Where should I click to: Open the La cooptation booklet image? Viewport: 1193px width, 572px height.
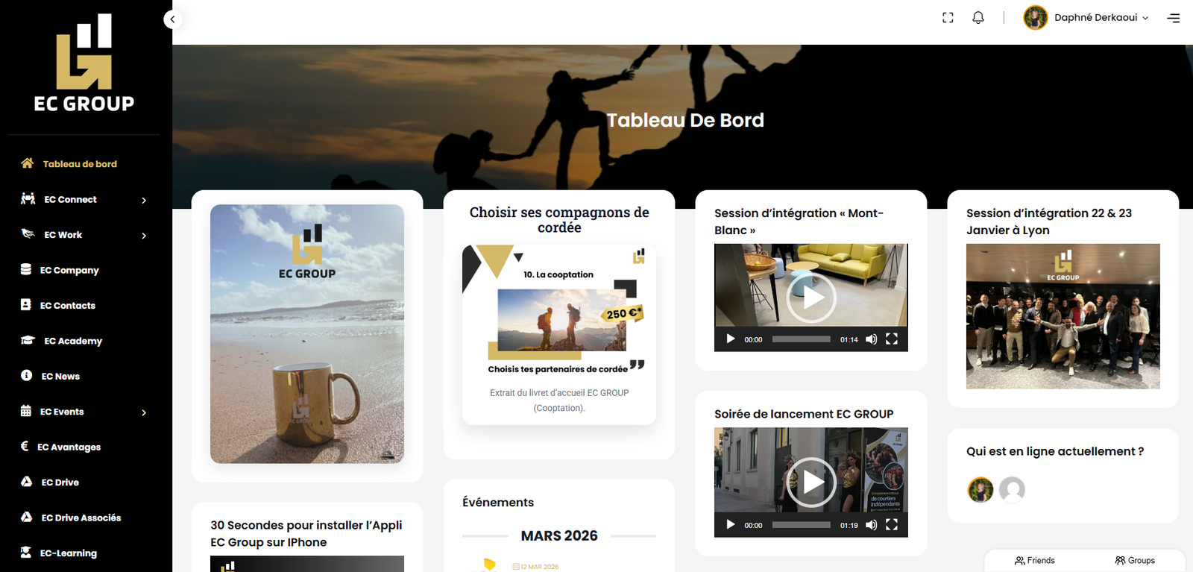pos(559,309)
